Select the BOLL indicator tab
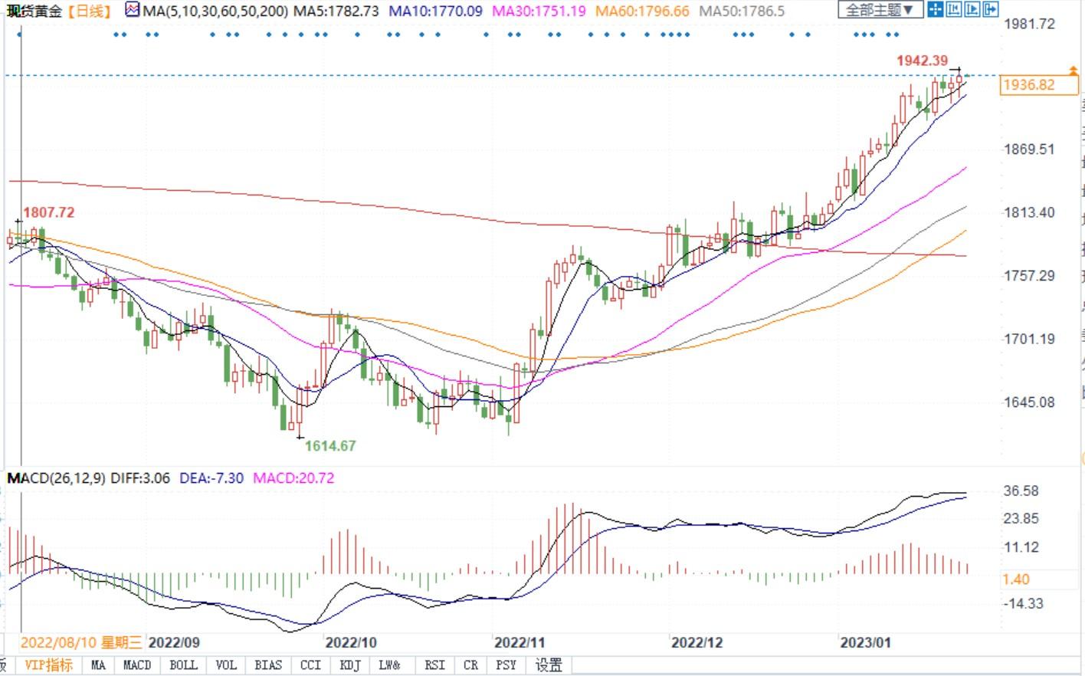The height and width of the screenshot is (676, 1085). coord(183,665)
